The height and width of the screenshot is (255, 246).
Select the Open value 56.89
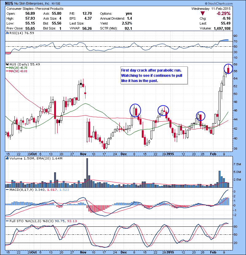coord(30,14)
